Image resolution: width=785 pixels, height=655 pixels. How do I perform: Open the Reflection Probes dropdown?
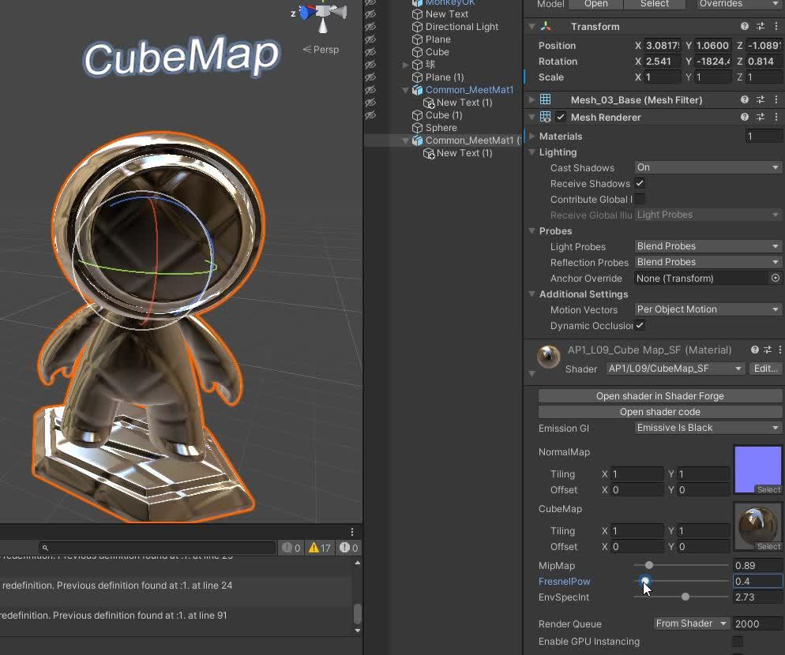705,262
